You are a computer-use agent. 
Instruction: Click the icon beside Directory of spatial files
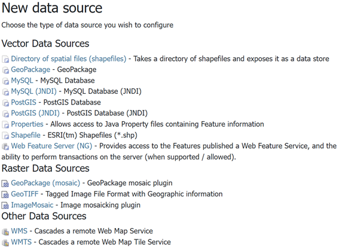tap(5, 59)
